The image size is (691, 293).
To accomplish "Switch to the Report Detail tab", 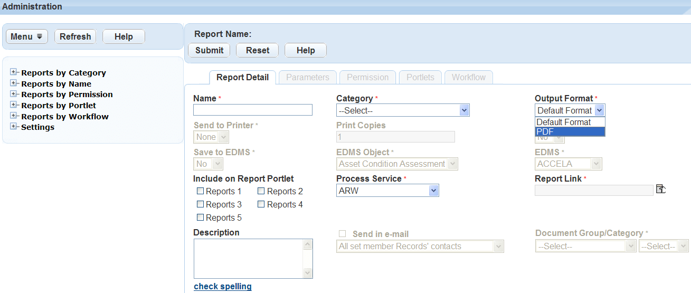I will point(242,77).
